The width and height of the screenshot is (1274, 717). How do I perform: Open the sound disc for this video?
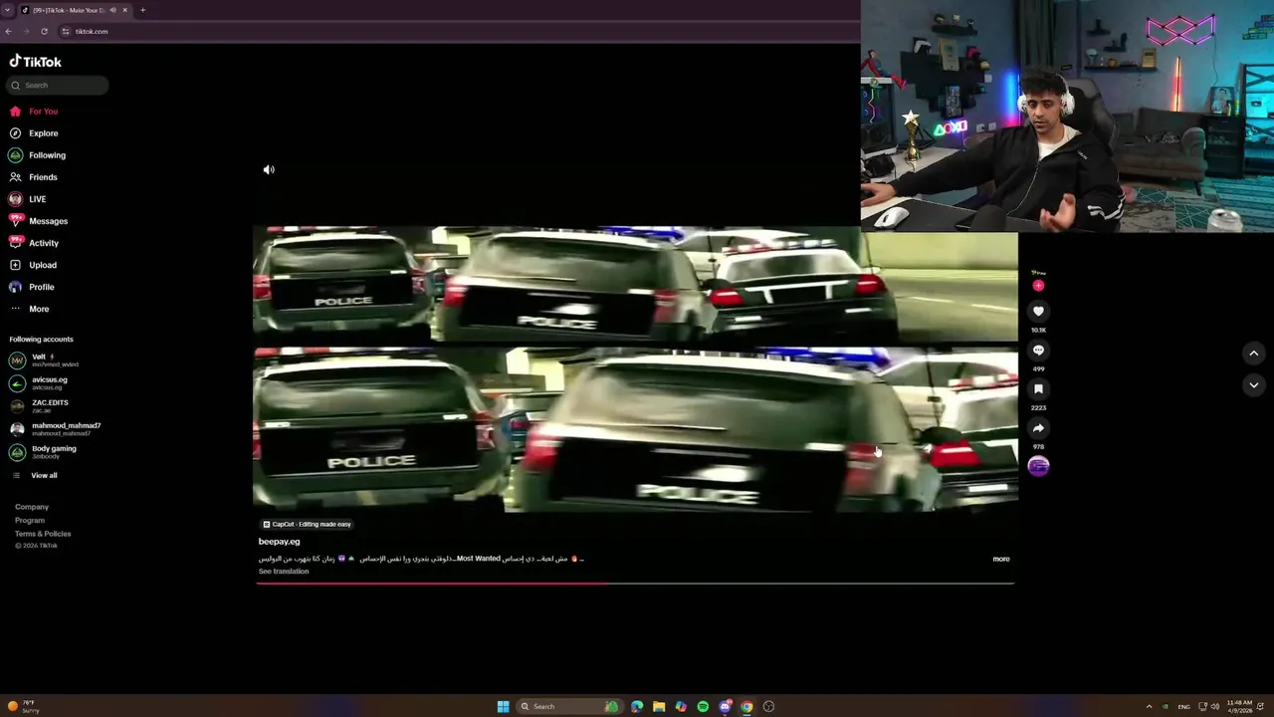click(x=1038, y=466)
